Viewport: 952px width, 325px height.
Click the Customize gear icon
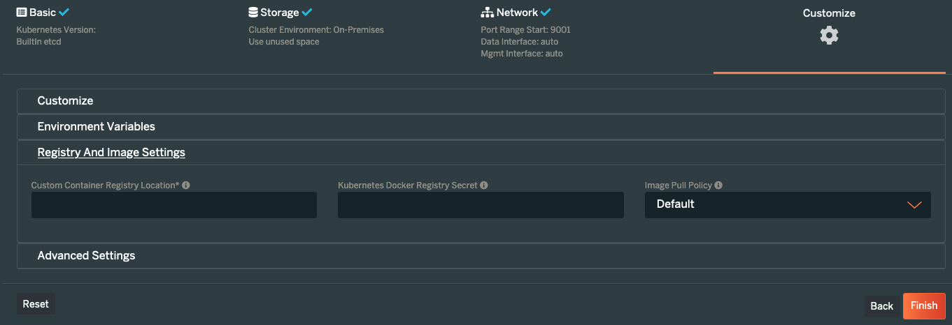click(829, 36)
